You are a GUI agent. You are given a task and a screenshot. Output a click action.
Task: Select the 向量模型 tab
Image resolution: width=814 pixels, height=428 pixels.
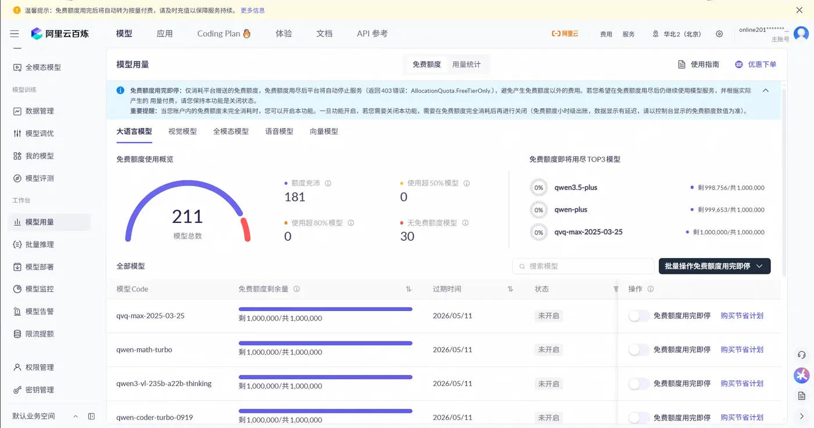click(x=324, y=131)
